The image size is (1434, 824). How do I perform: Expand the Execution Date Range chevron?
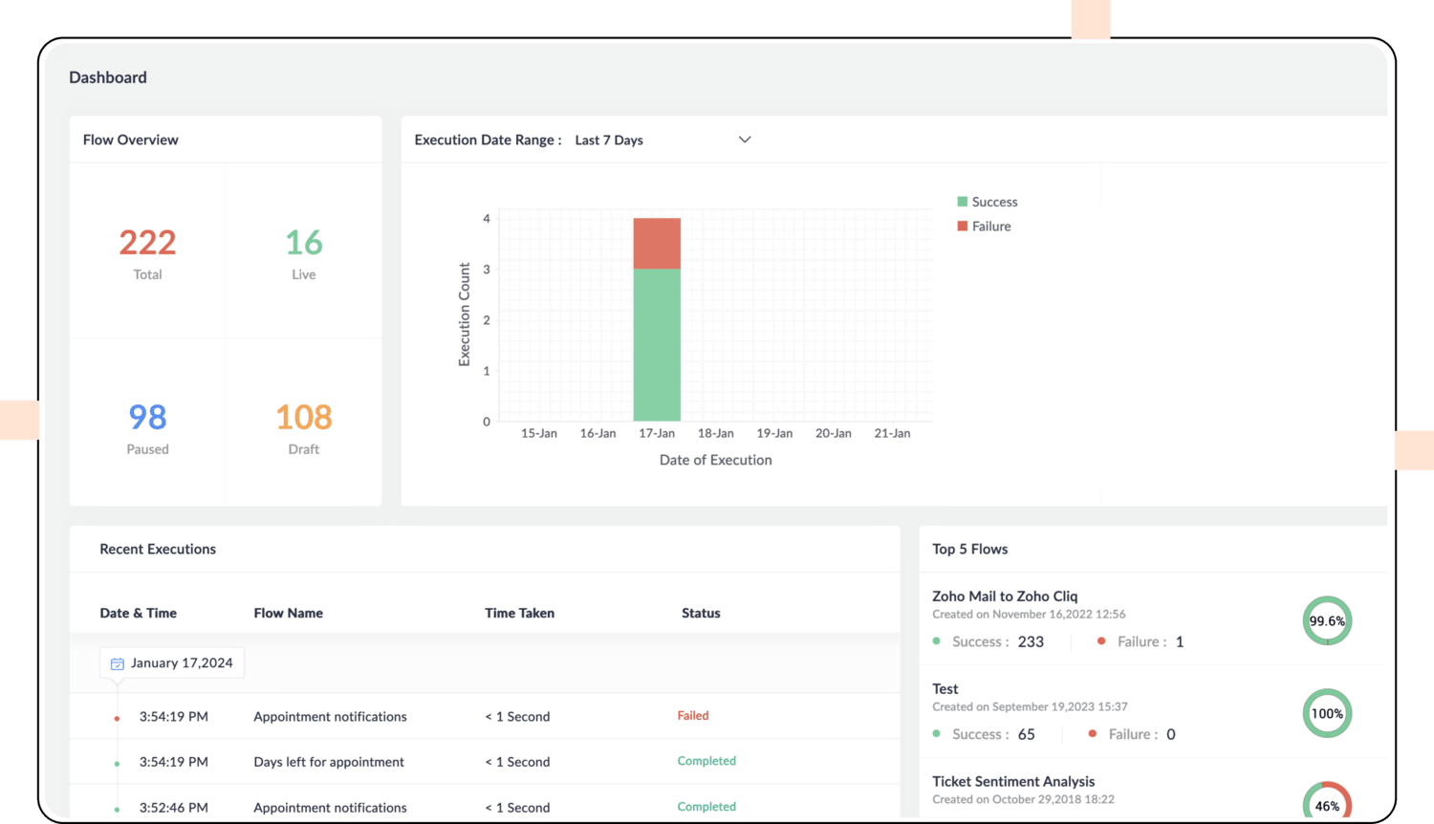point(745,140)
